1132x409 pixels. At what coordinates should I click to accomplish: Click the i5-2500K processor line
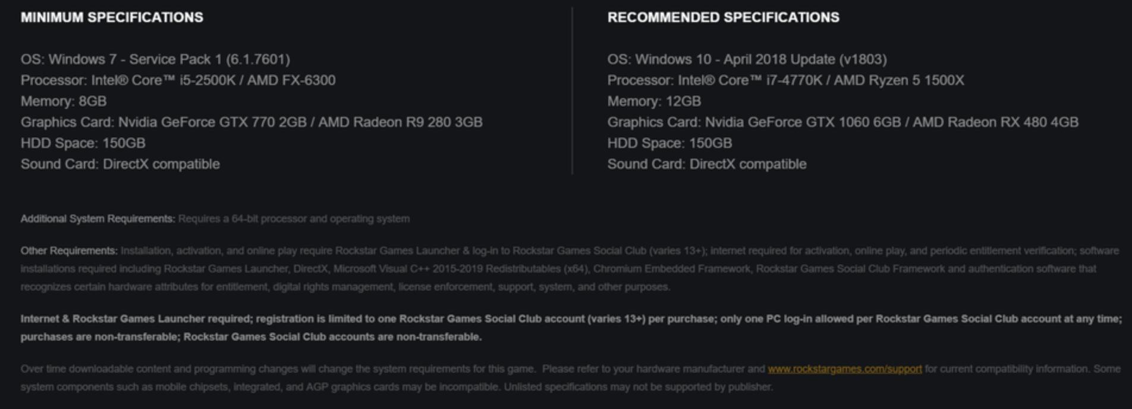178,80
